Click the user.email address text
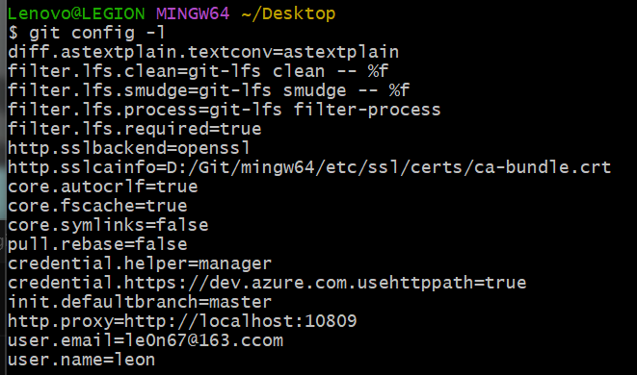This screenshot has height=375, width=637. click(x=203, y=340)
